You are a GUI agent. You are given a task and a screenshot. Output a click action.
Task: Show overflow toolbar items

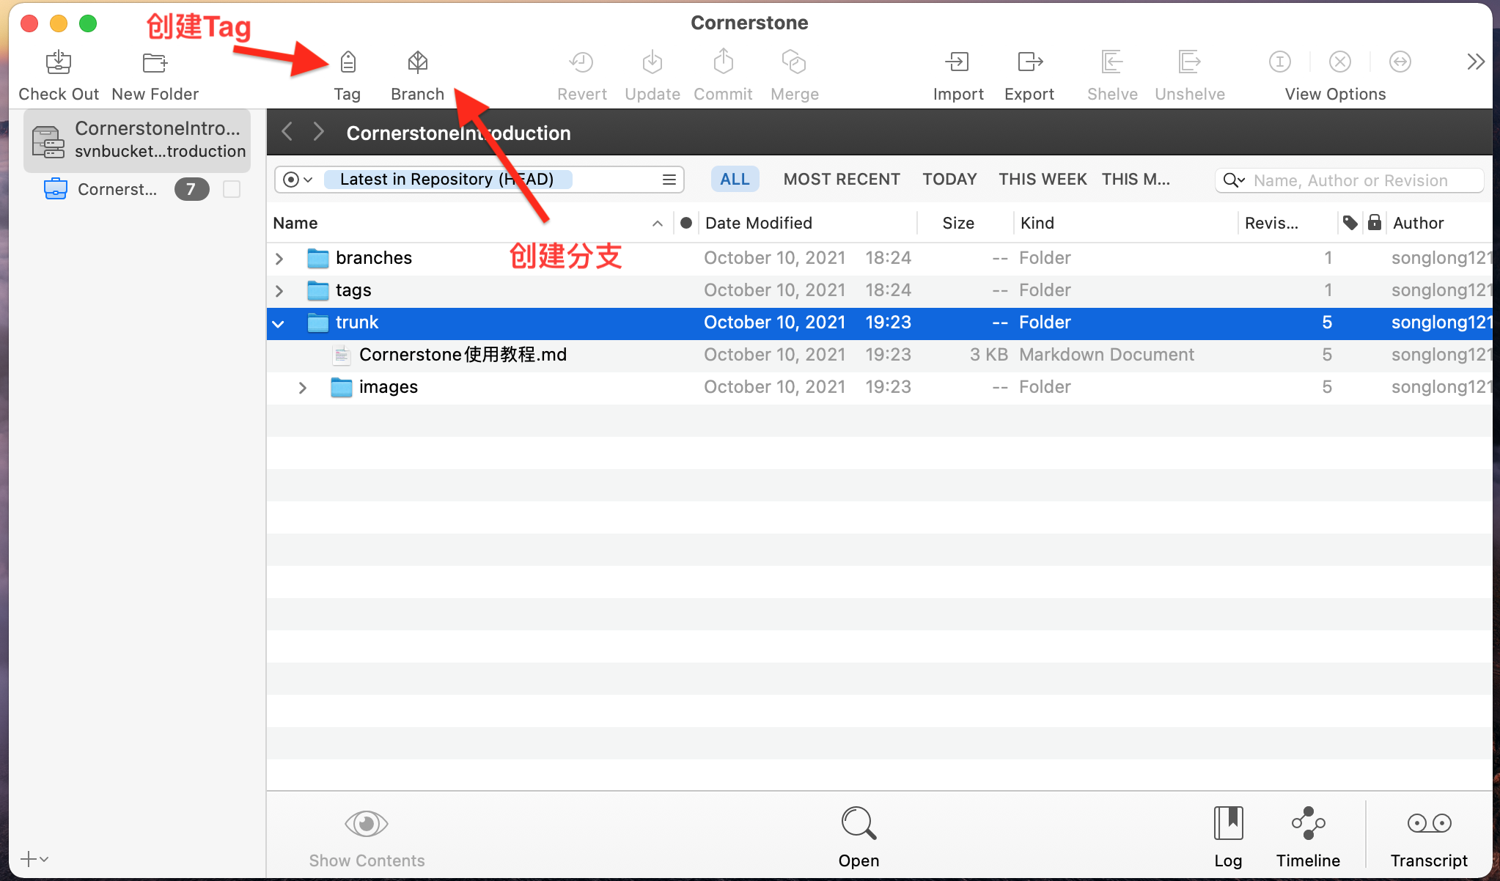pos(1476,62)
